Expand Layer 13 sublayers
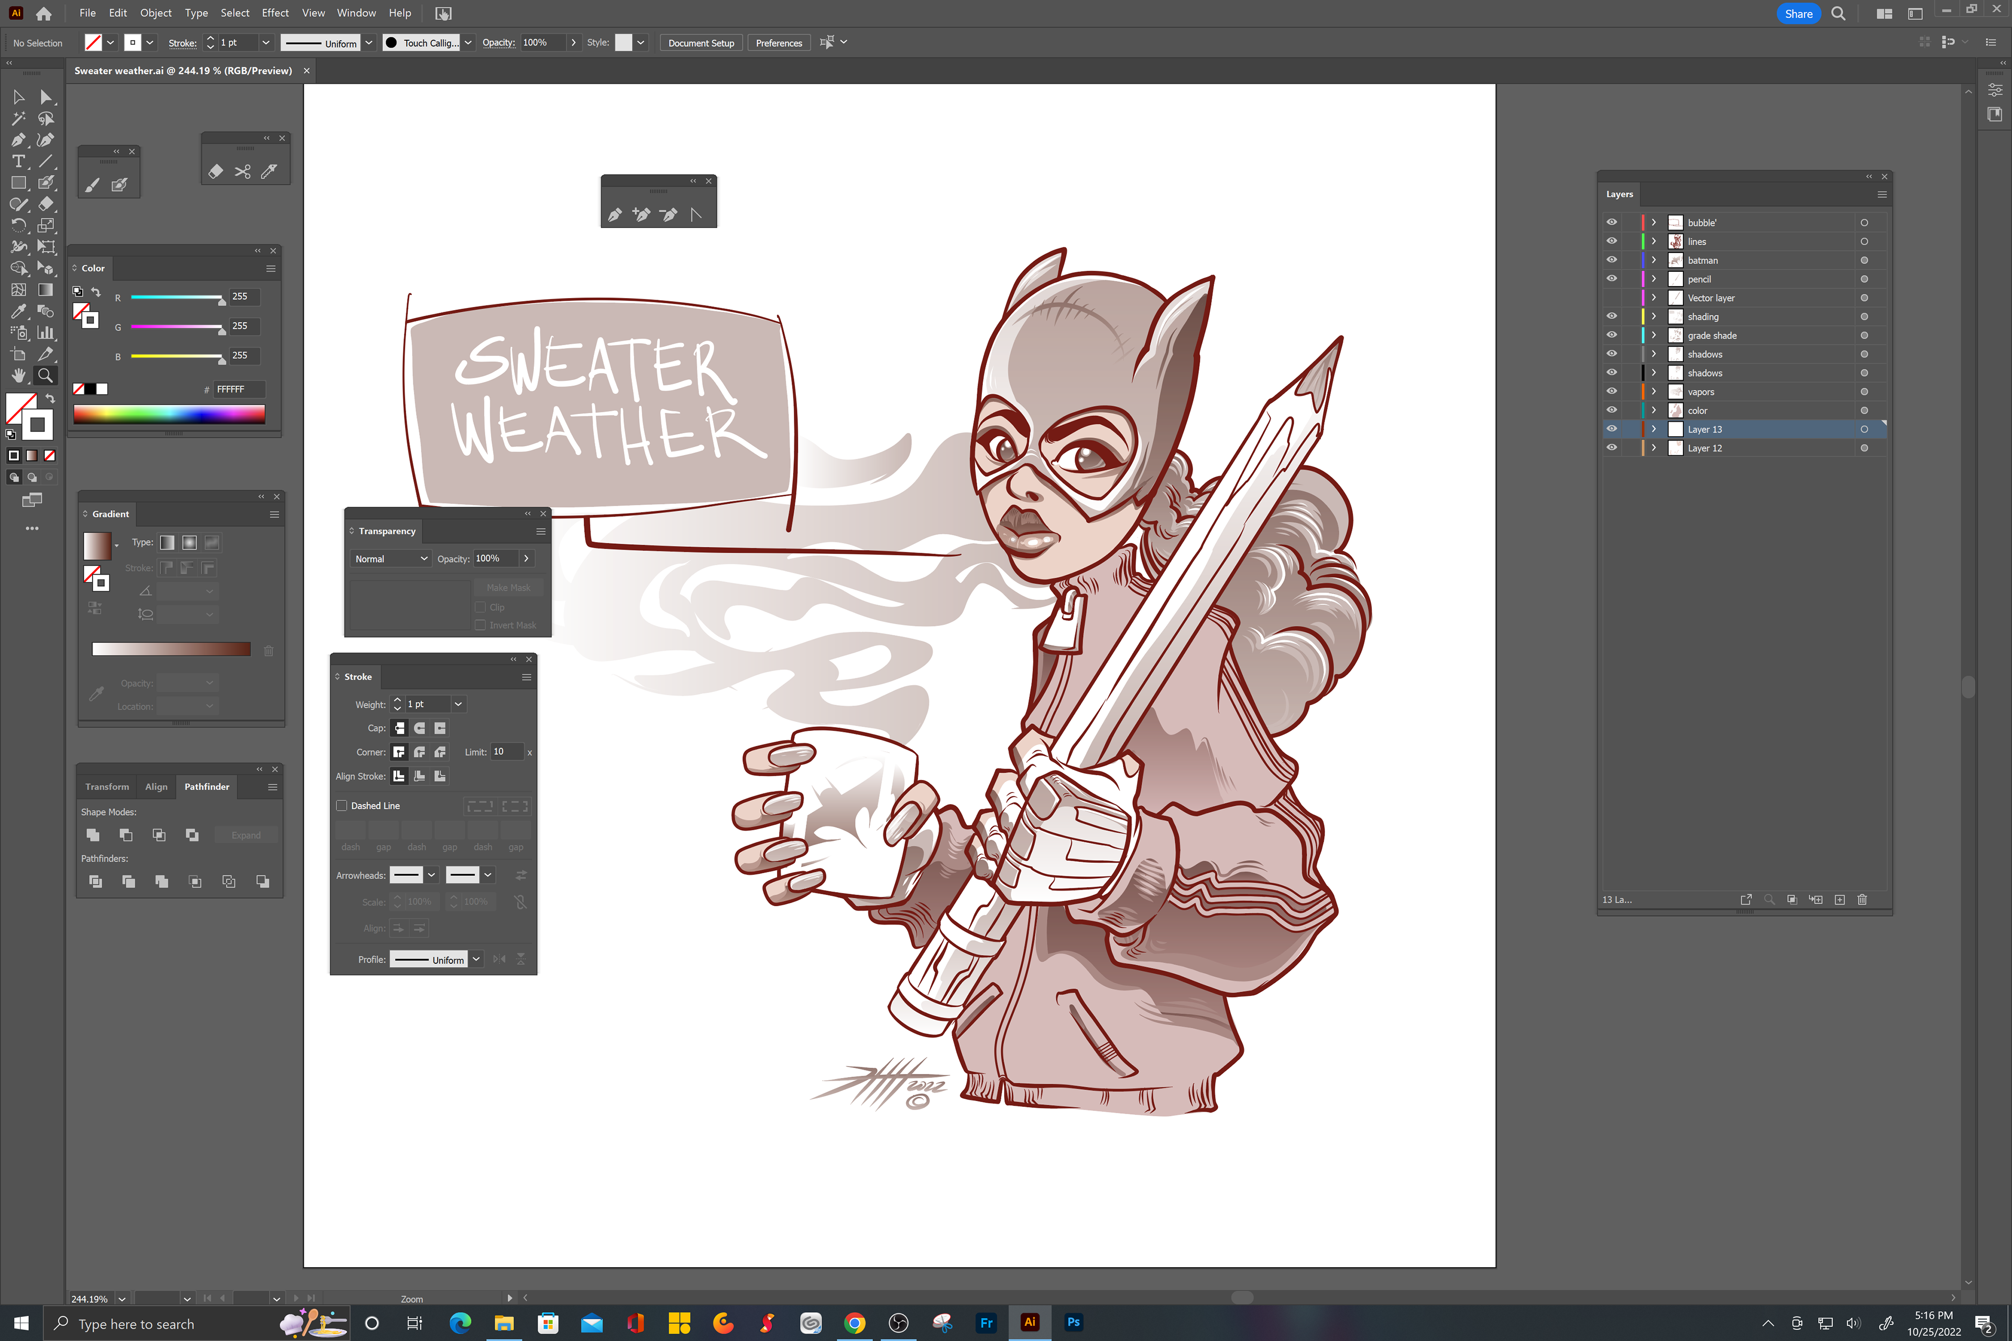Image resolution: width=2012 pixels, height=1341 pixels. click(x=1655, y=430)
